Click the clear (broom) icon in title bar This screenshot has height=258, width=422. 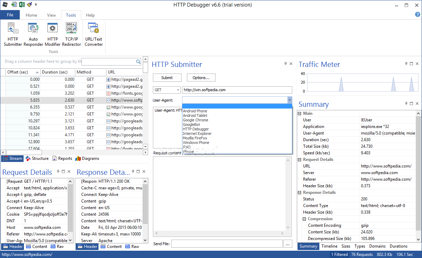click(x=29, y=5)
